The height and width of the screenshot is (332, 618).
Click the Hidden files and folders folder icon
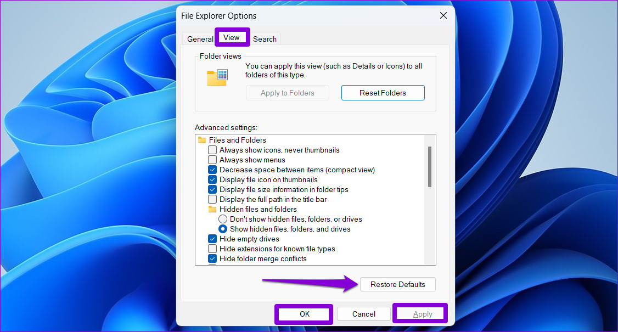point(212,209)
